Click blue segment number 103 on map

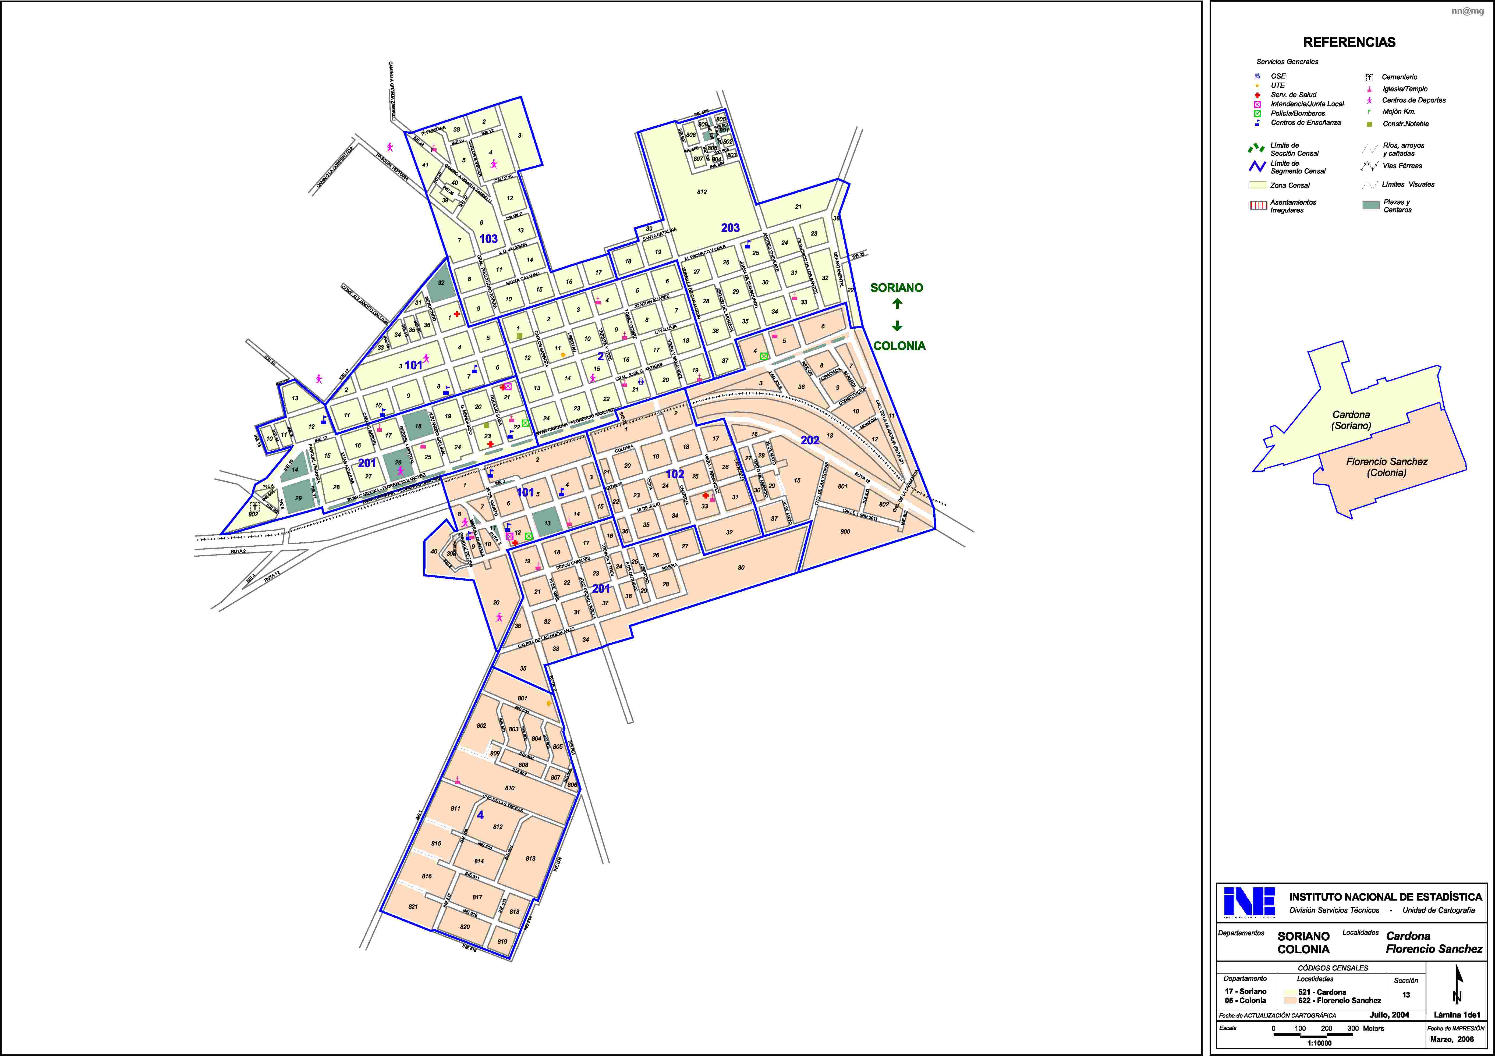tap(488, 239)
